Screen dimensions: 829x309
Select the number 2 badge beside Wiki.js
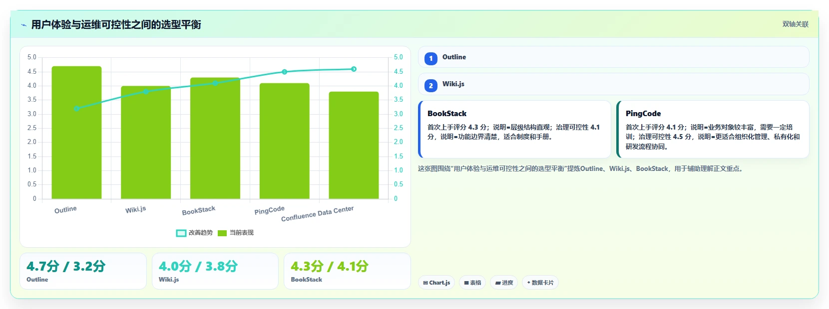coord(431,85)
